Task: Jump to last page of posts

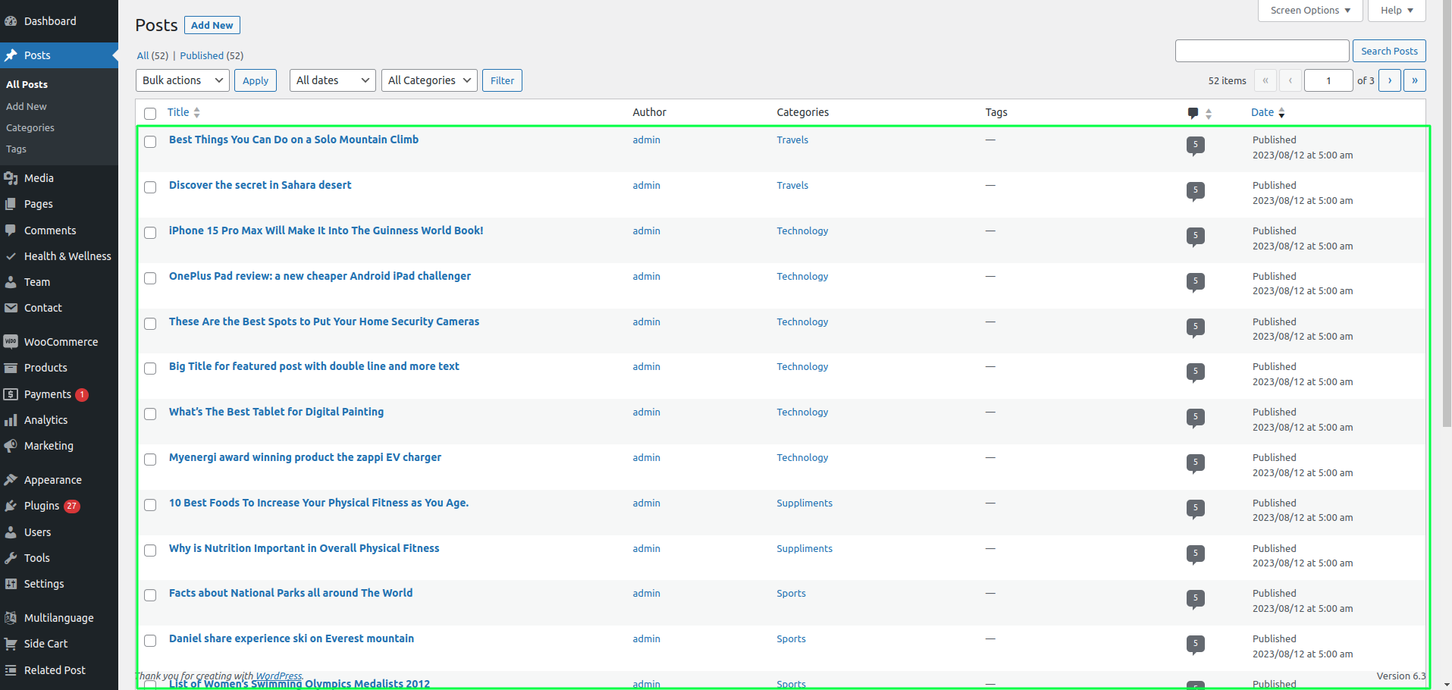Action: tap(1415, 80)
